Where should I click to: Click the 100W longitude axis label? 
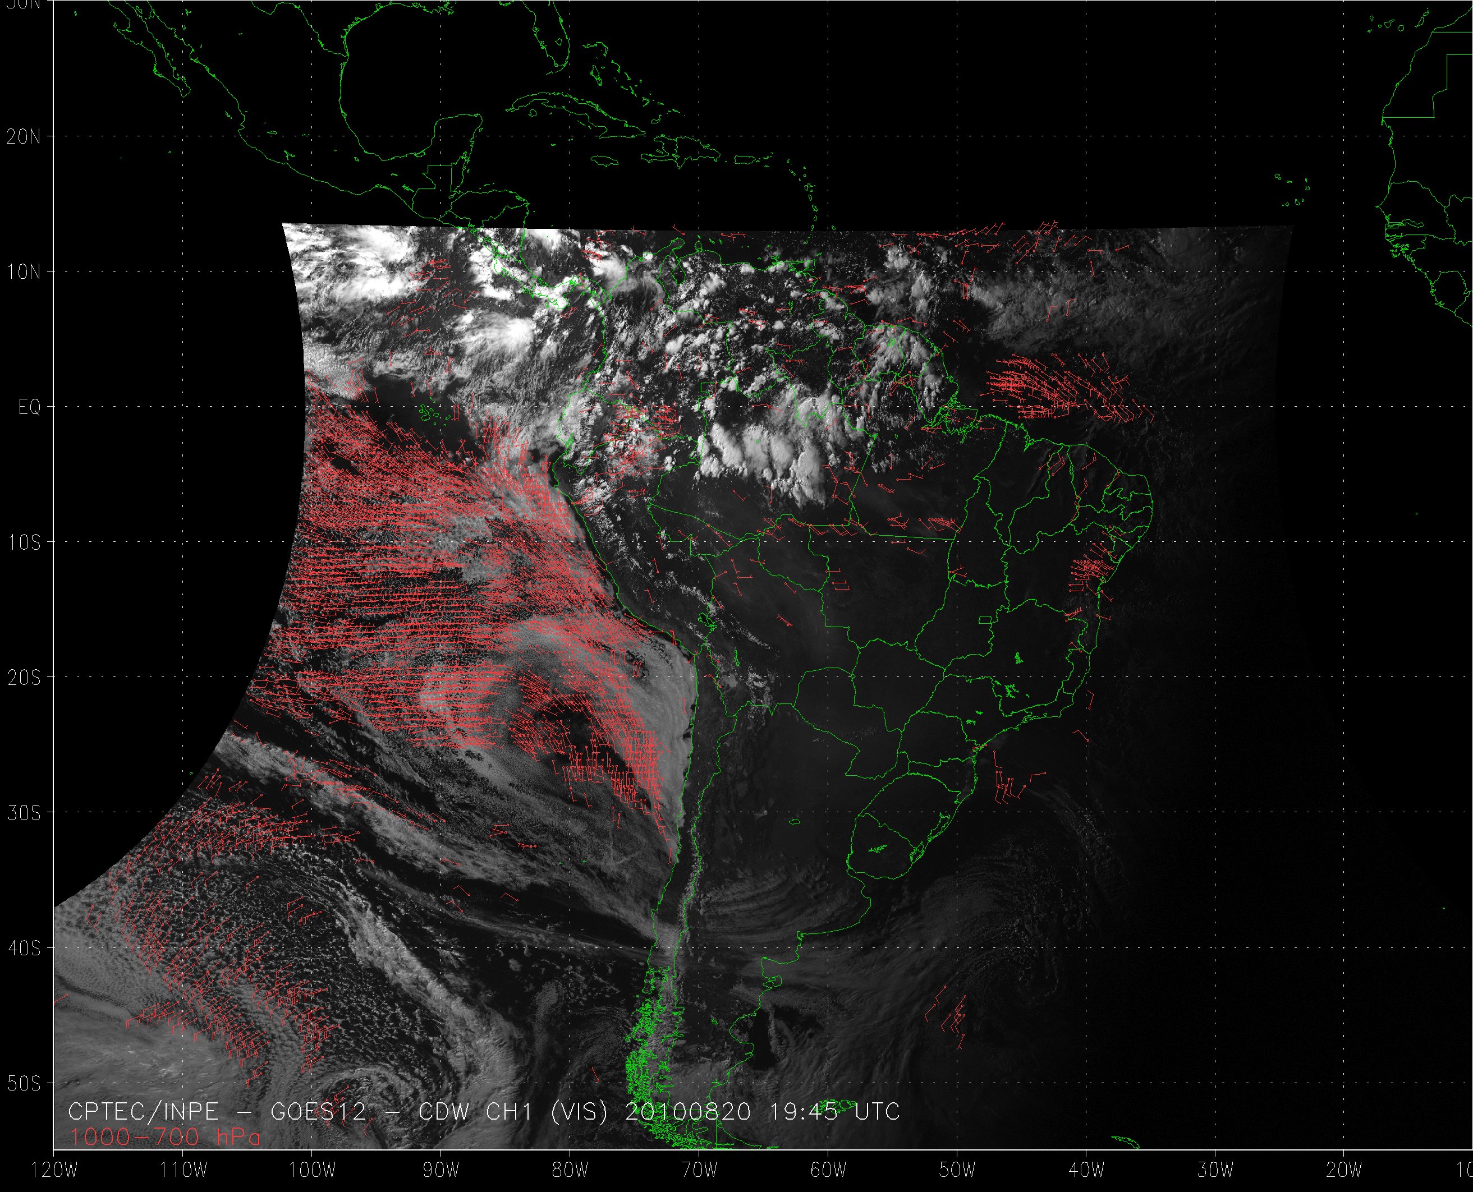(x=313, y=1170)
